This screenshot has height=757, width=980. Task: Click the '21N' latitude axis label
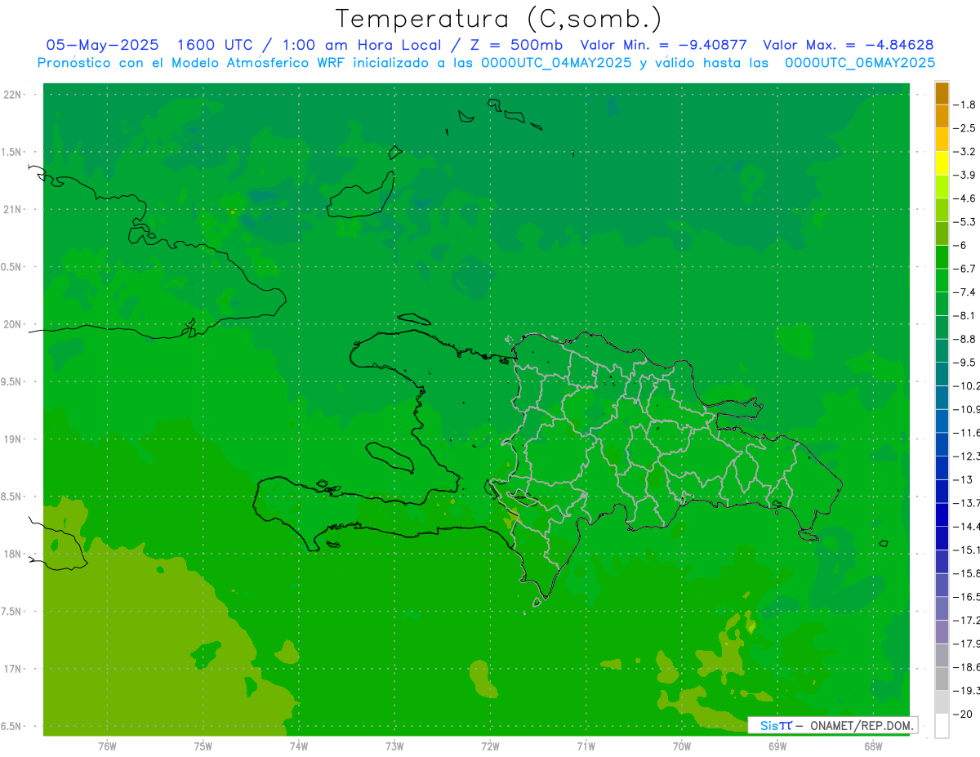12,209
